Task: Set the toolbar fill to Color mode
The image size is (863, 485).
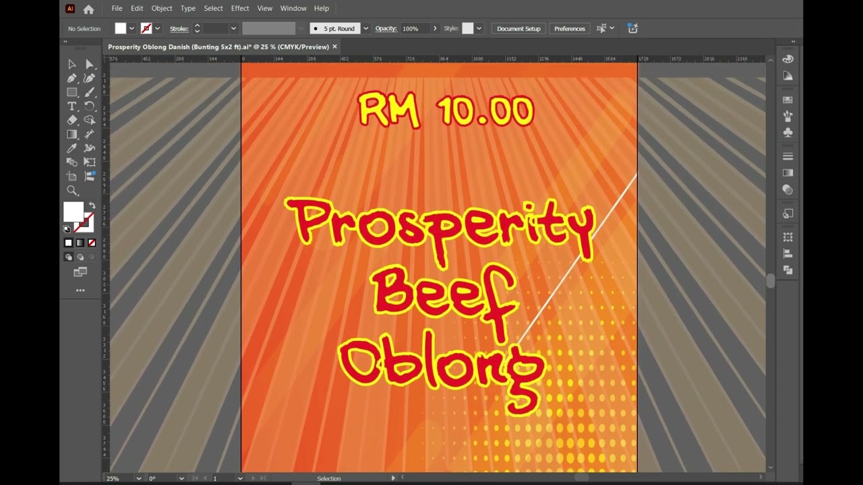Action: tap(68, 243)
